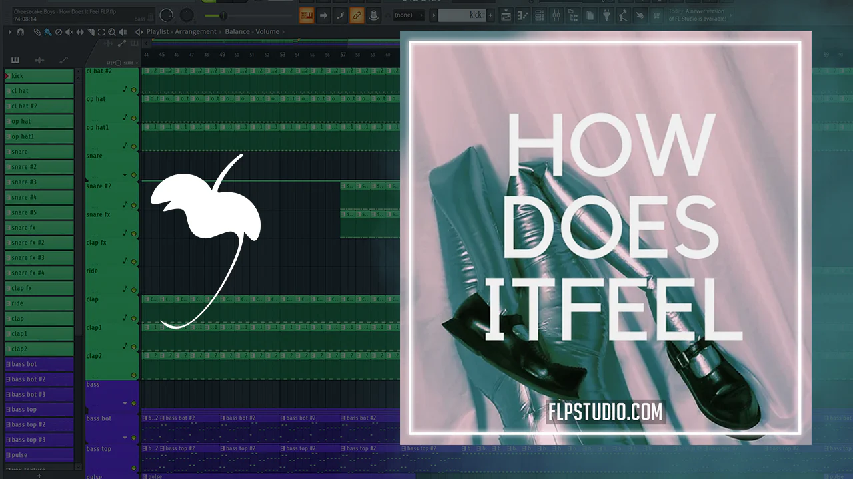Choose the Select tool icon

click(x=101, y=31)
